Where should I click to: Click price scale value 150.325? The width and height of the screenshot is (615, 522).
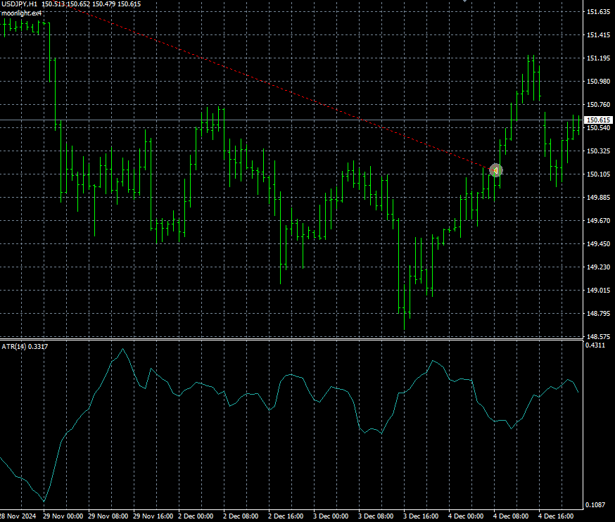[598, 151]
